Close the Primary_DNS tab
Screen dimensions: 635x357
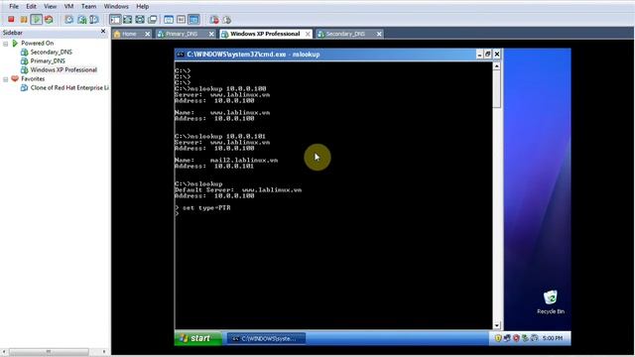click(211, 34)
